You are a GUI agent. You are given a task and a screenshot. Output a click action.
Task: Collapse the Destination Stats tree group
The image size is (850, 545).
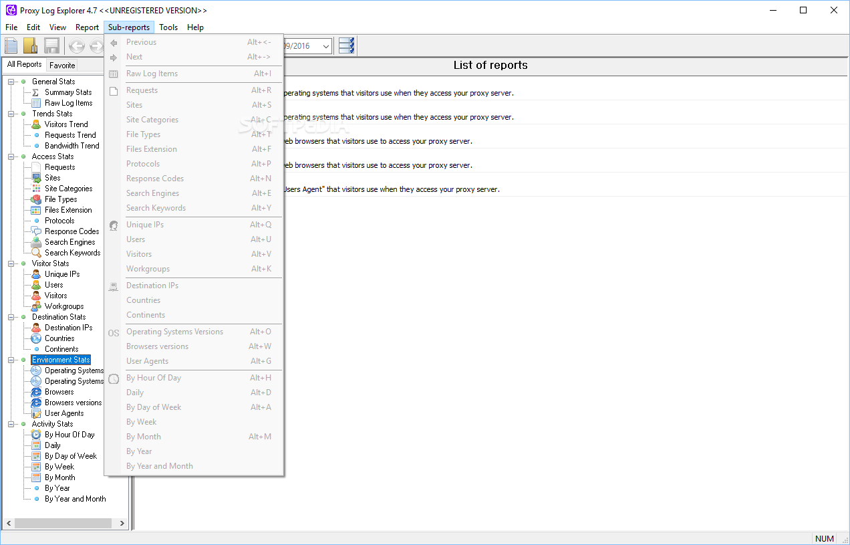tap(11, 317)
